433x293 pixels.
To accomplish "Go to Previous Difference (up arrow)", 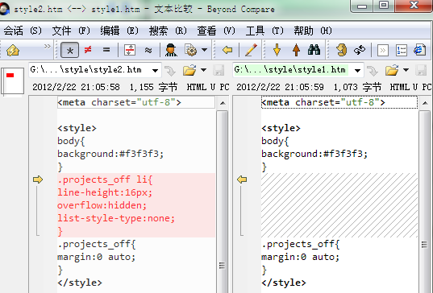I will point(296,50).
